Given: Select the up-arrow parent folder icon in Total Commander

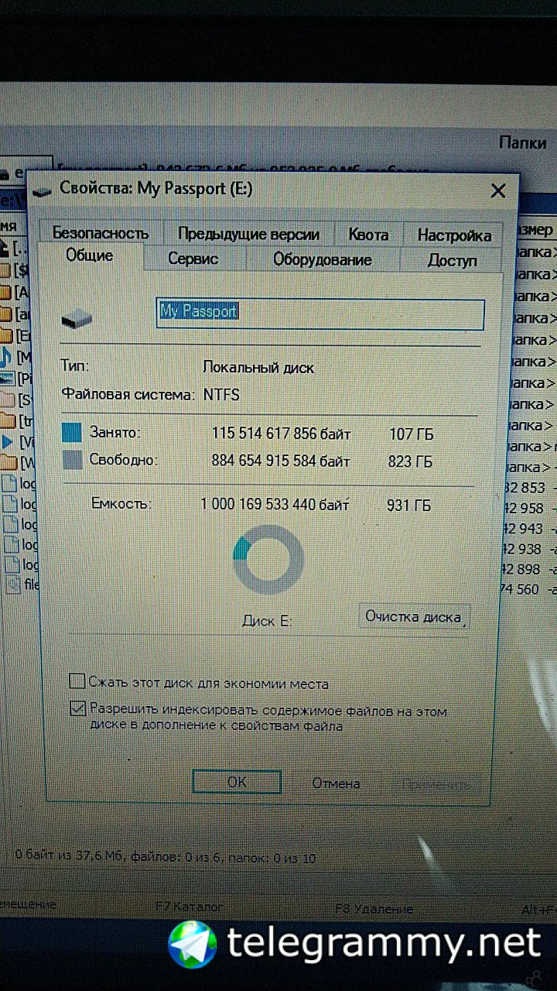Looking at the screenshot, I should pyautogui.click(x=5, y=249).
